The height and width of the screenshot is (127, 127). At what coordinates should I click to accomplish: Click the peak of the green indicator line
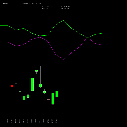coord(63,20)
